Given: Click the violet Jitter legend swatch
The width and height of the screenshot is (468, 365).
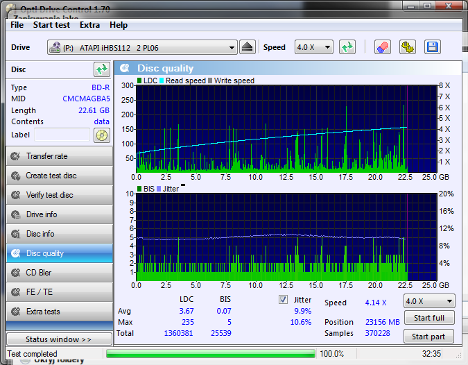Looking at the screenshot, I should point(159,189).
